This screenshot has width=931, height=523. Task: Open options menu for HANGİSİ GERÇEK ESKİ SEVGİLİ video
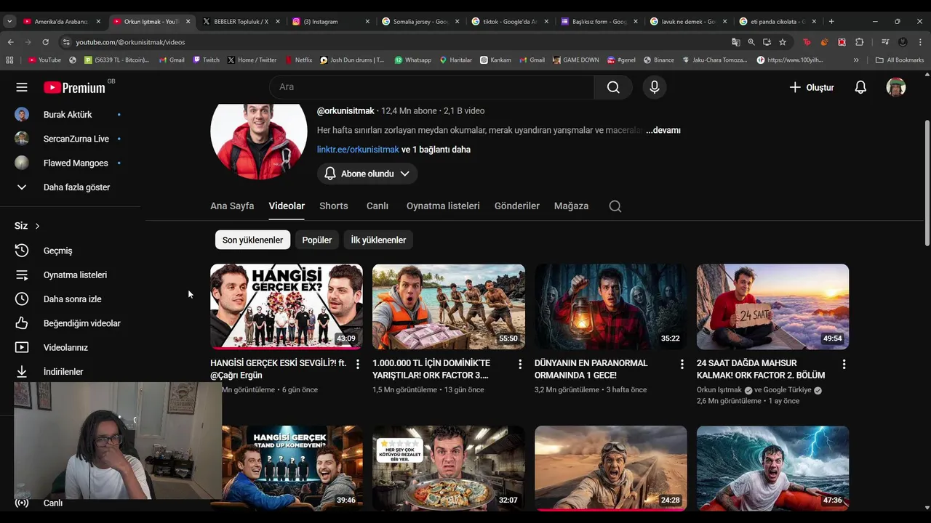coord(357,364)
